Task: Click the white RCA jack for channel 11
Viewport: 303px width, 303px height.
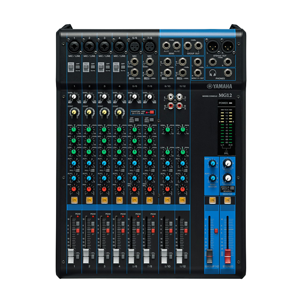Action: (x=179, y=97)
